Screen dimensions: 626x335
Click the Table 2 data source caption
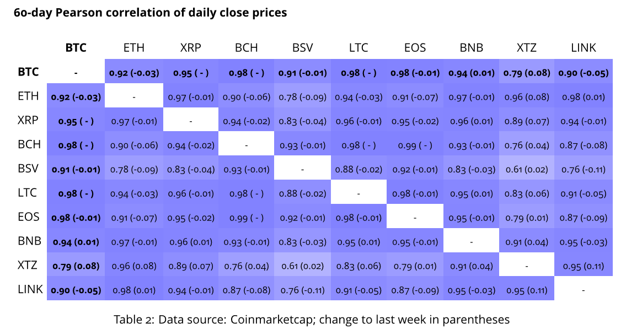click(x=312, y=319)
